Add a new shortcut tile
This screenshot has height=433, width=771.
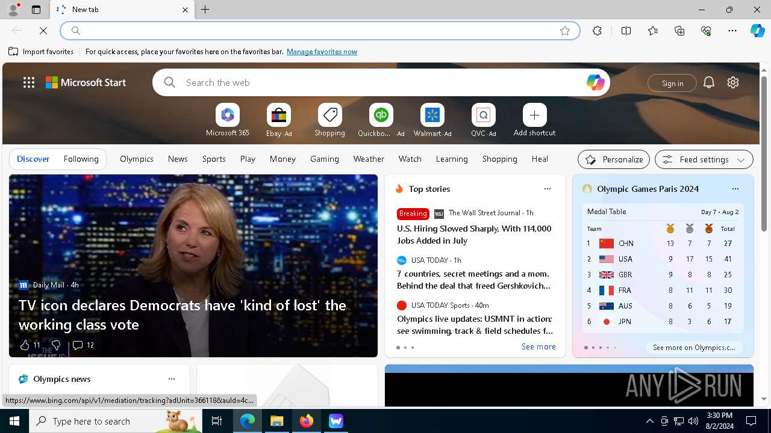click(x=534, y=120)
